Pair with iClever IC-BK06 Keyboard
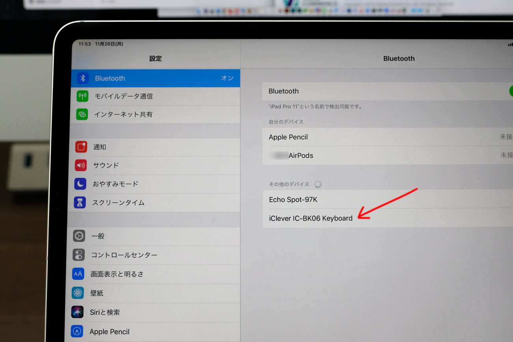Viewport: 513px width, 342px height. (x=388, y=218)
